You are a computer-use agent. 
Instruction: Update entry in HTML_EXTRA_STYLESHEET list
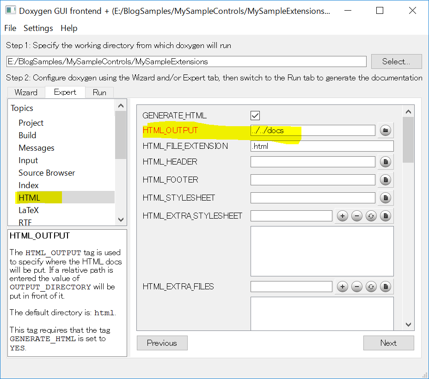click(x=371, y=216)
